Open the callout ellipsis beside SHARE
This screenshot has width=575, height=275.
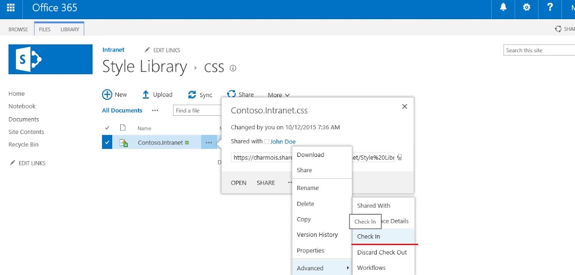[290, 182]
